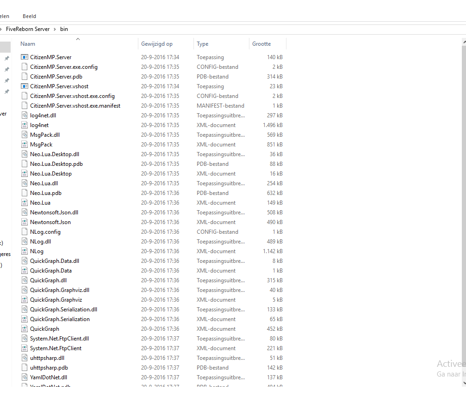Select the QuickGraph.Serialization XML document name
The image size is (466, 395).
pyautogui.click(x=60, y=319)
